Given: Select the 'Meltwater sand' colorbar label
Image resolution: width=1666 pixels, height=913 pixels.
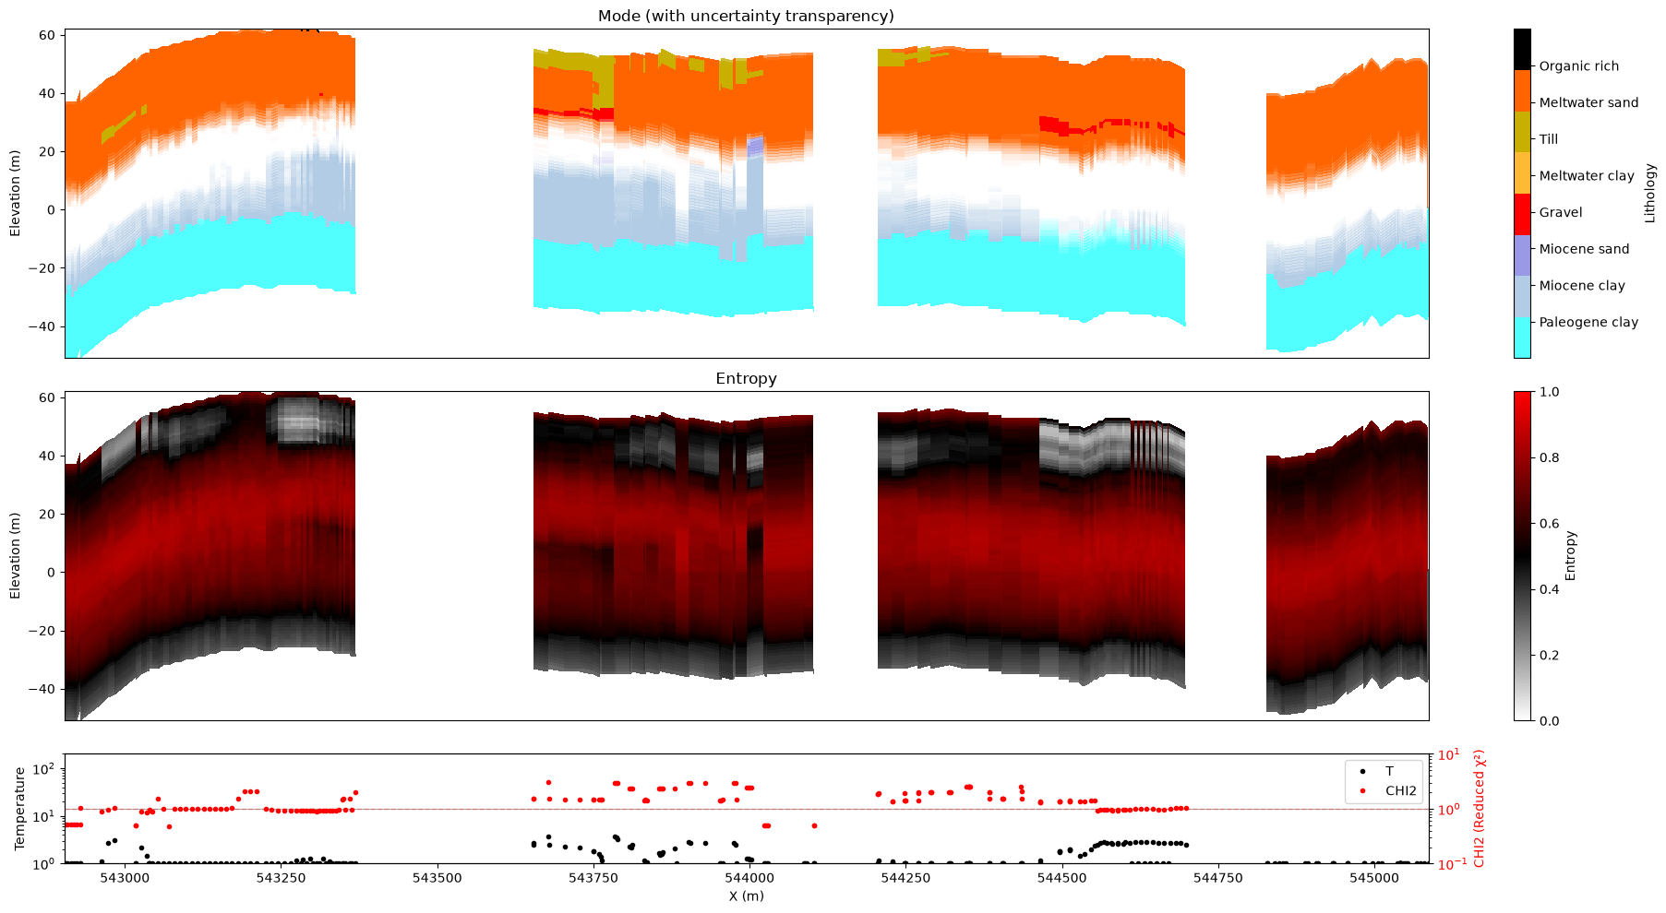Looking at the screenshot, I should pos(1588,102).
